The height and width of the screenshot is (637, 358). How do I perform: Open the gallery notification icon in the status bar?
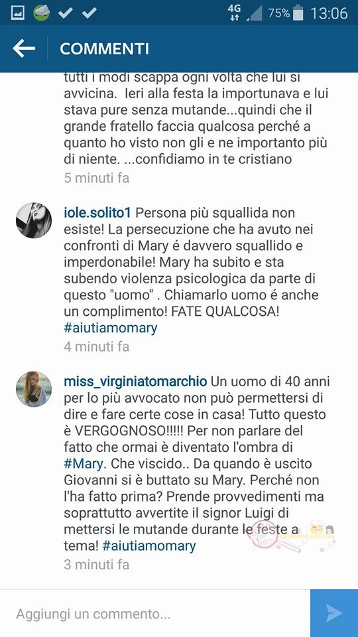point(17,13)
